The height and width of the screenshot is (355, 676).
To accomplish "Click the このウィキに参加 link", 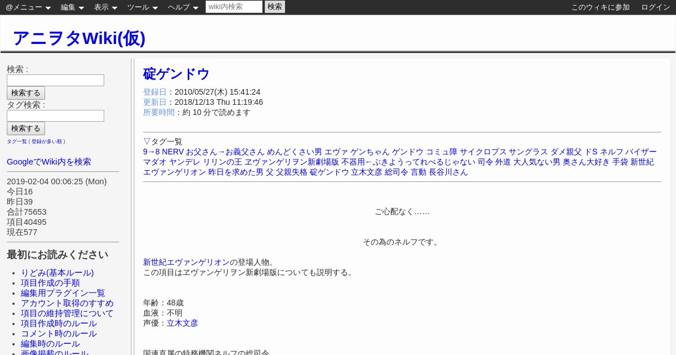I will [601, 7].
